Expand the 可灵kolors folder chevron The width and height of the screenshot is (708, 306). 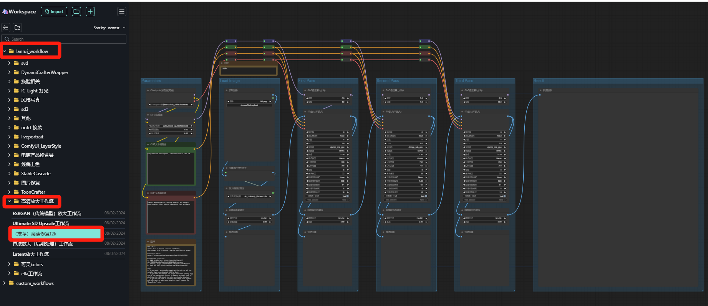(9, 264)
